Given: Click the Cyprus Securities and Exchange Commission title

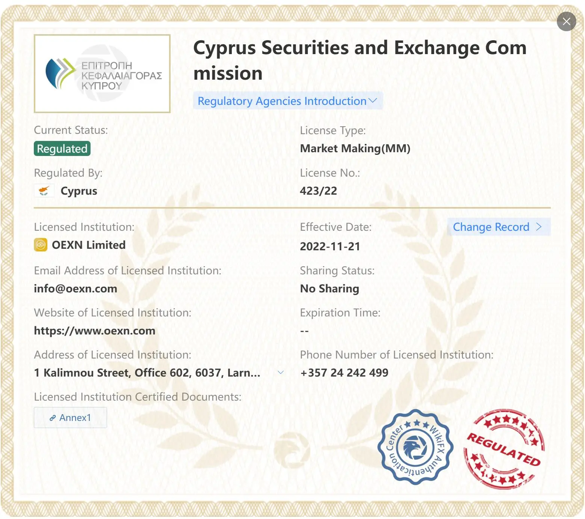Looking at the screenshot, I should [x=360, y=60].
